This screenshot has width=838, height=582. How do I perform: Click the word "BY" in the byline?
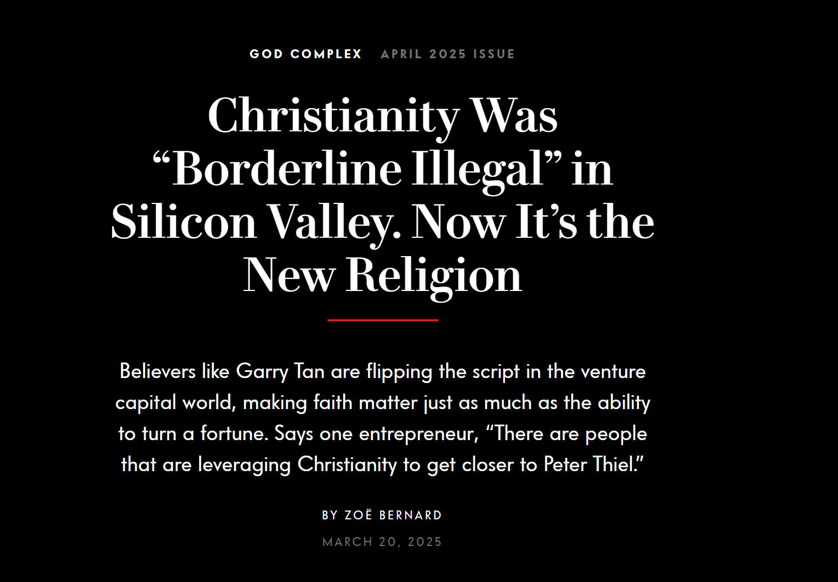pos(330,515)
